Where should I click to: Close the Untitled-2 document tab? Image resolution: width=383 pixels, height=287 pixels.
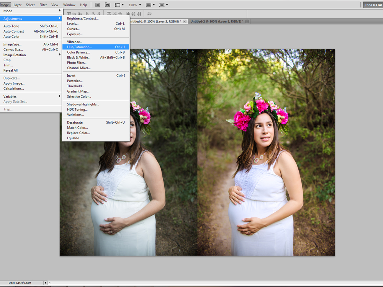click(247, 21)
